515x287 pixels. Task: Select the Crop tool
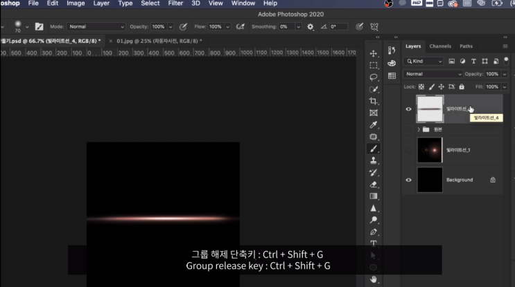374,101
